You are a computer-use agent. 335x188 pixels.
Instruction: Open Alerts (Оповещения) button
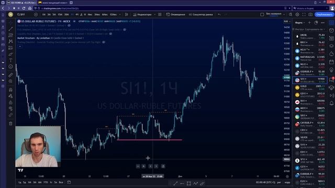(x=176, y=15)
